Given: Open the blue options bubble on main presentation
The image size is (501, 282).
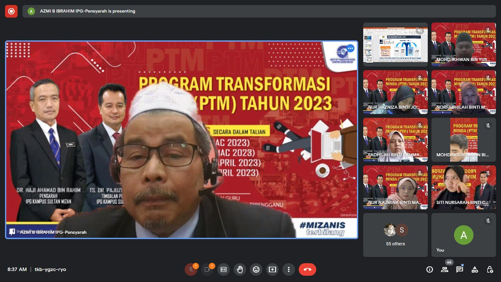Looking at the screenshot, I should pyautogui.click(x=350, y=49).
